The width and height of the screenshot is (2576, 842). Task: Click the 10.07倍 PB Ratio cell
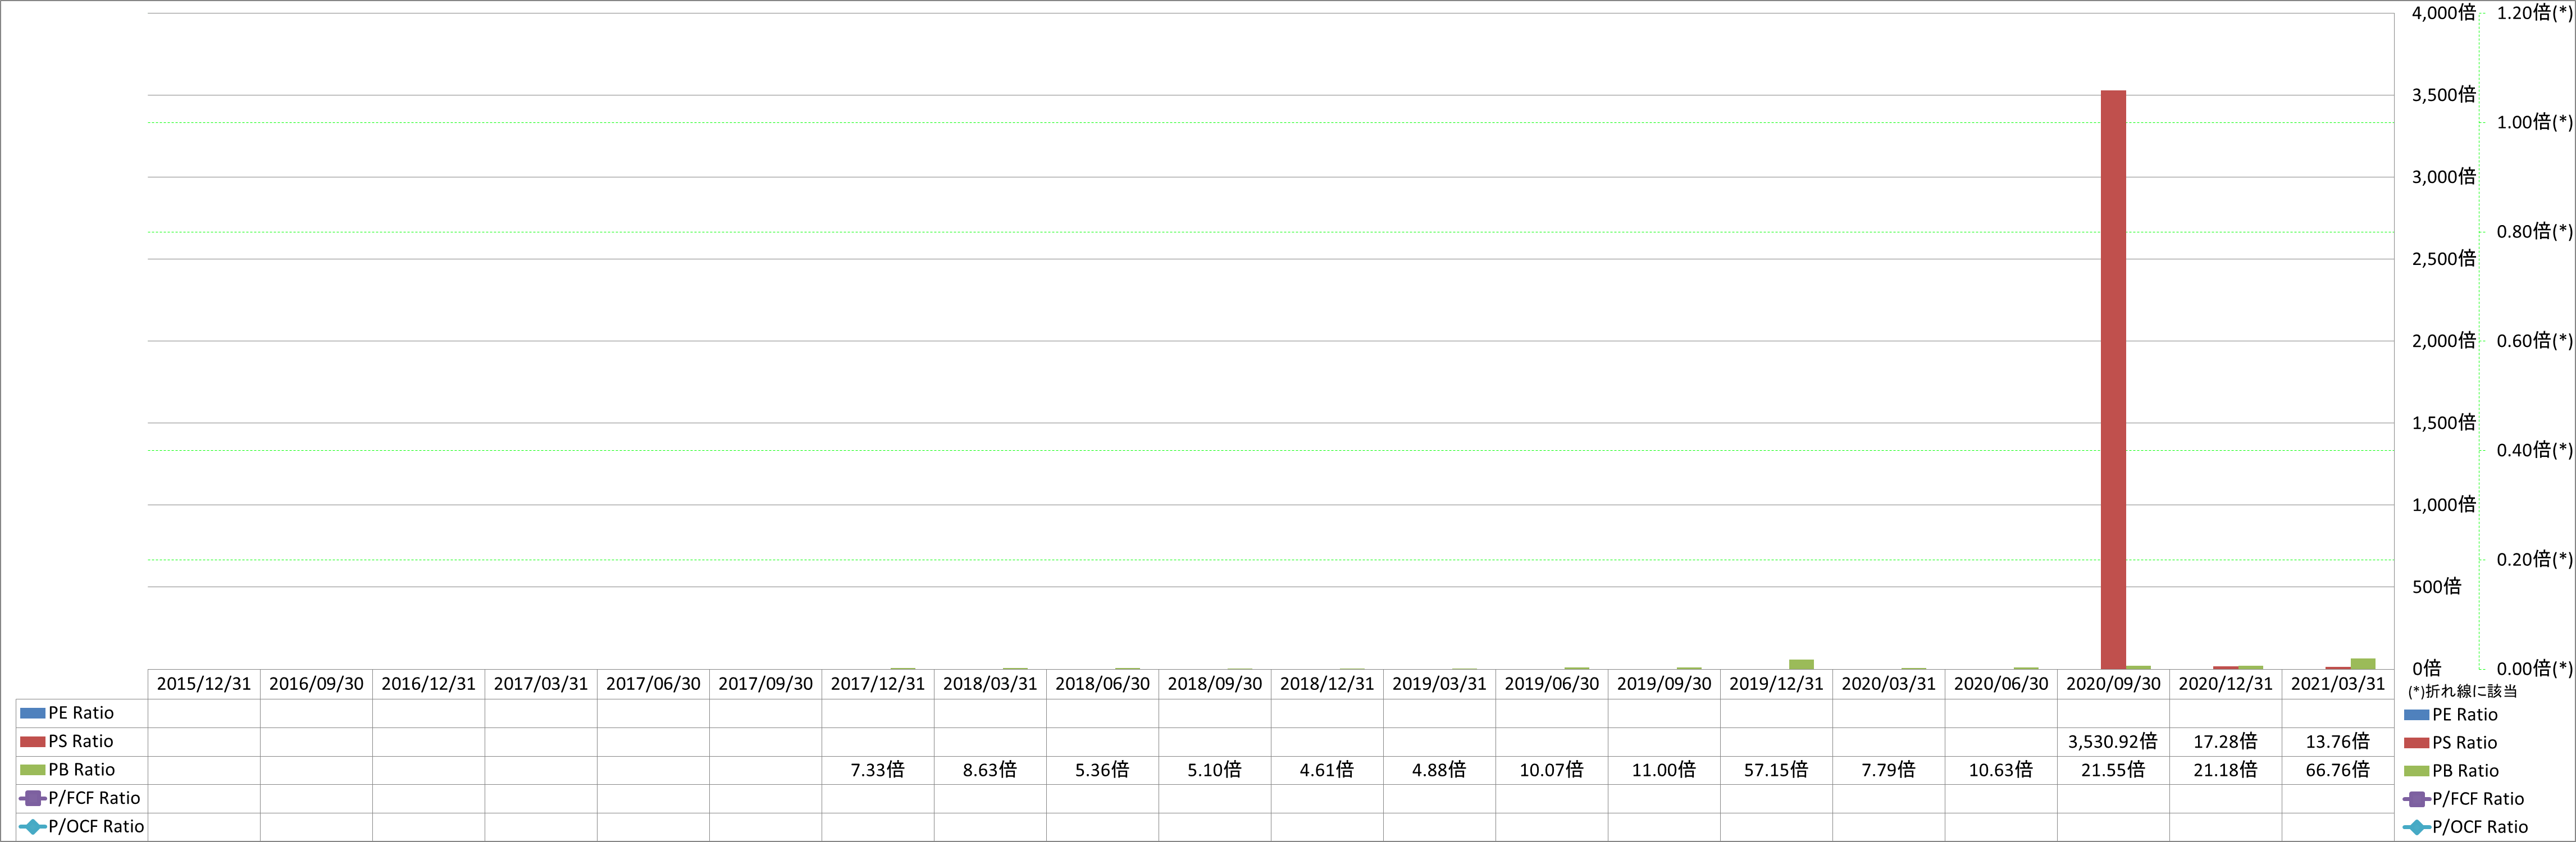[1551, 770]
